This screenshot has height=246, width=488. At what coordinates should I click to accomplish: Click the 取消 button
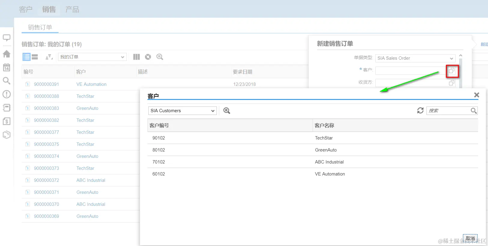click(x=470, y=238)
